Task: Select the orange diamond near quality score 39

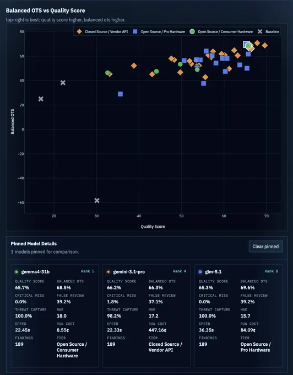Action: [134, 66]
